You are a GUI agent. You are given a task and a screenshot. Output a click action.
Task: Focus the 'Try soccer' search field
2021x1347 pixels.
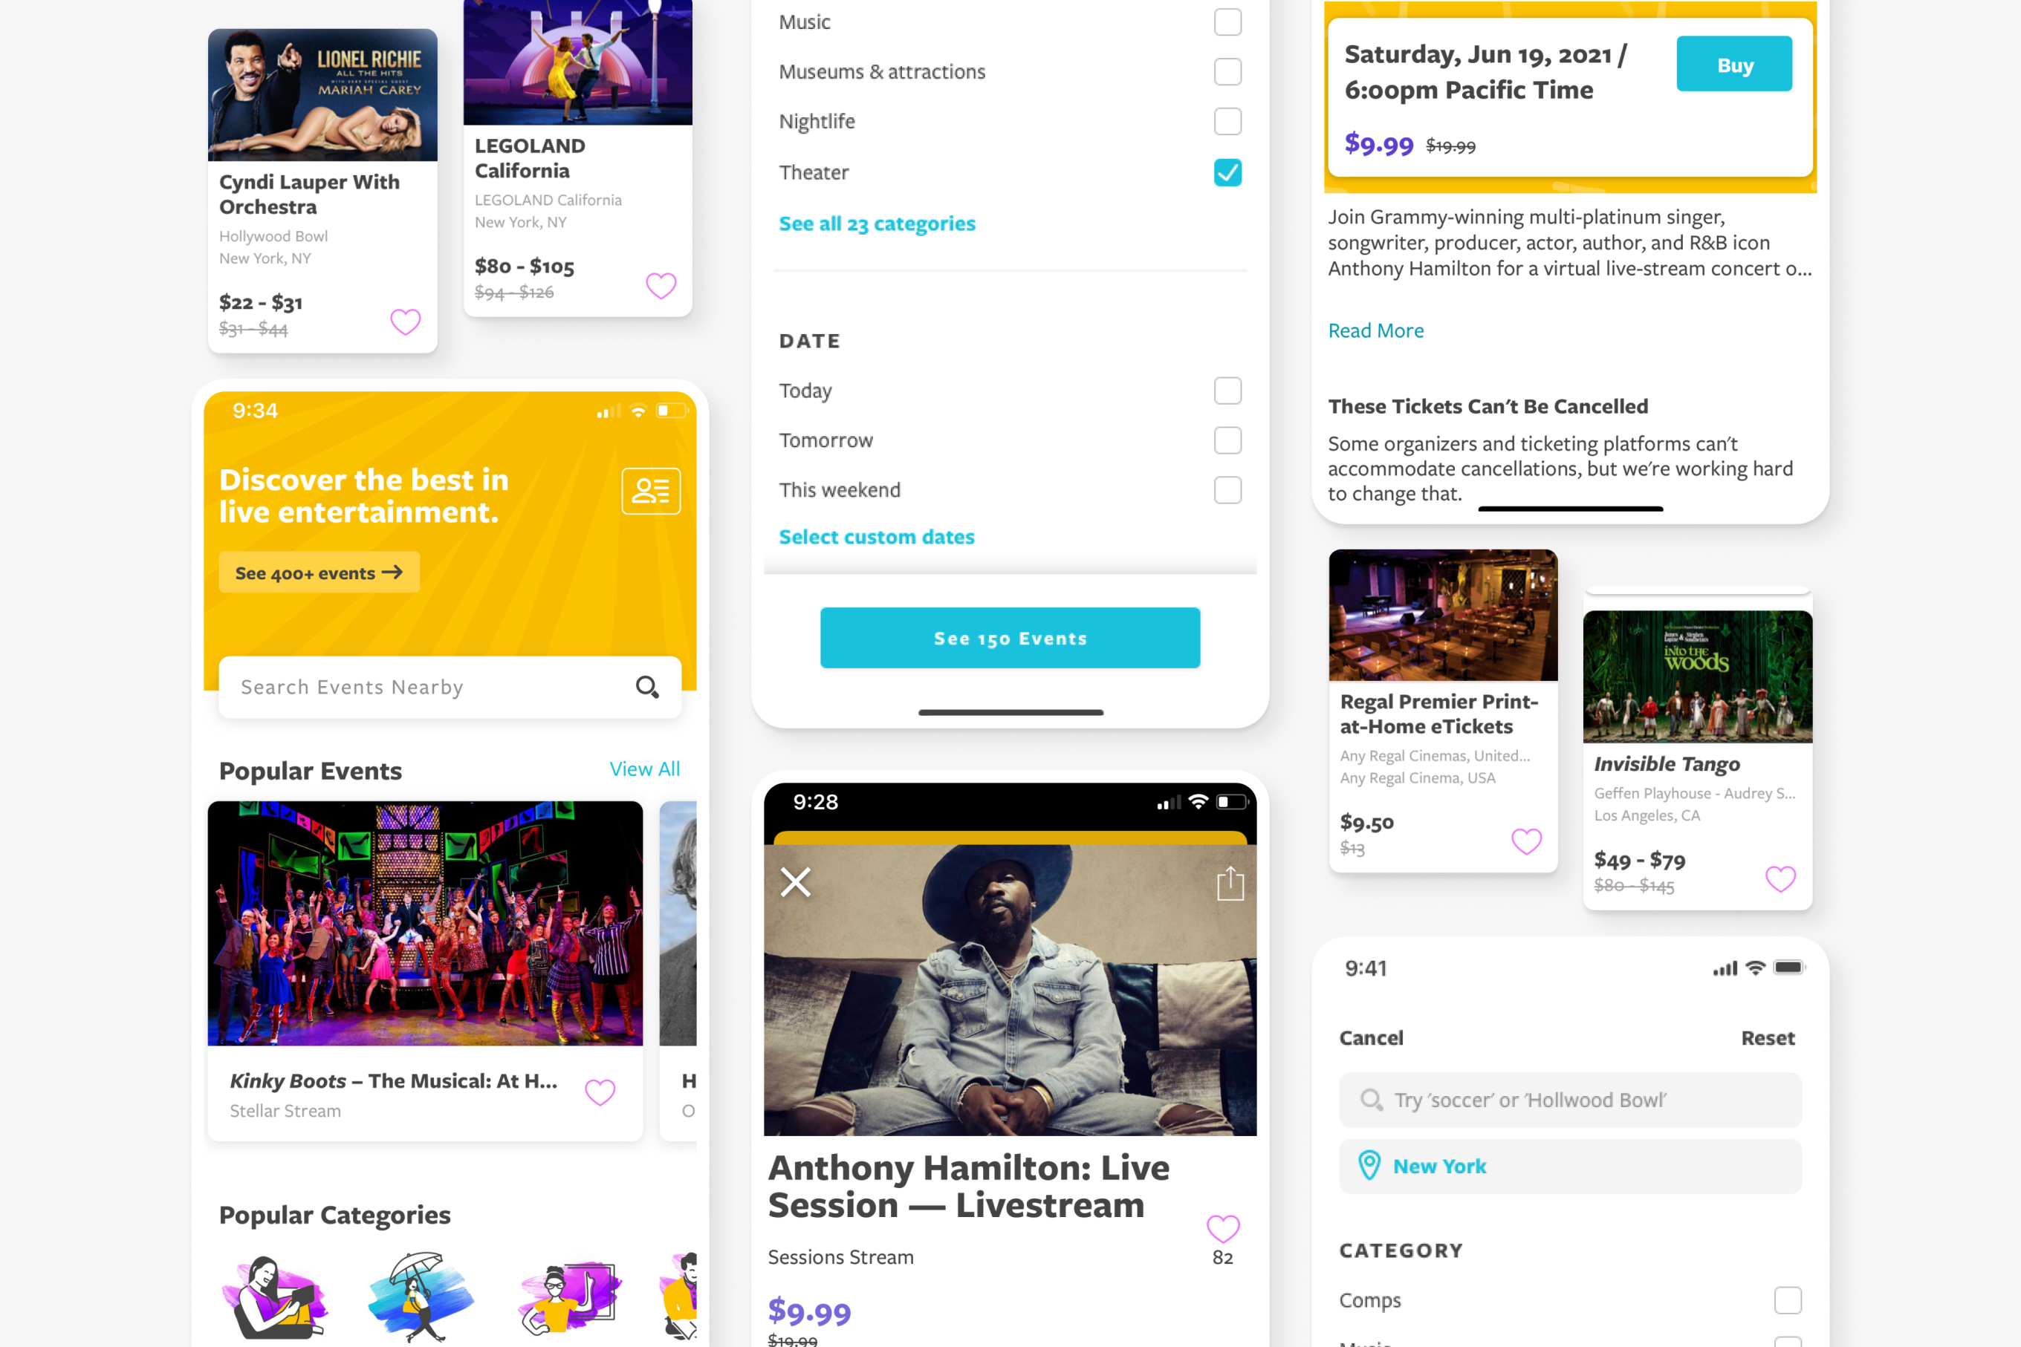click(1570, 1100)
